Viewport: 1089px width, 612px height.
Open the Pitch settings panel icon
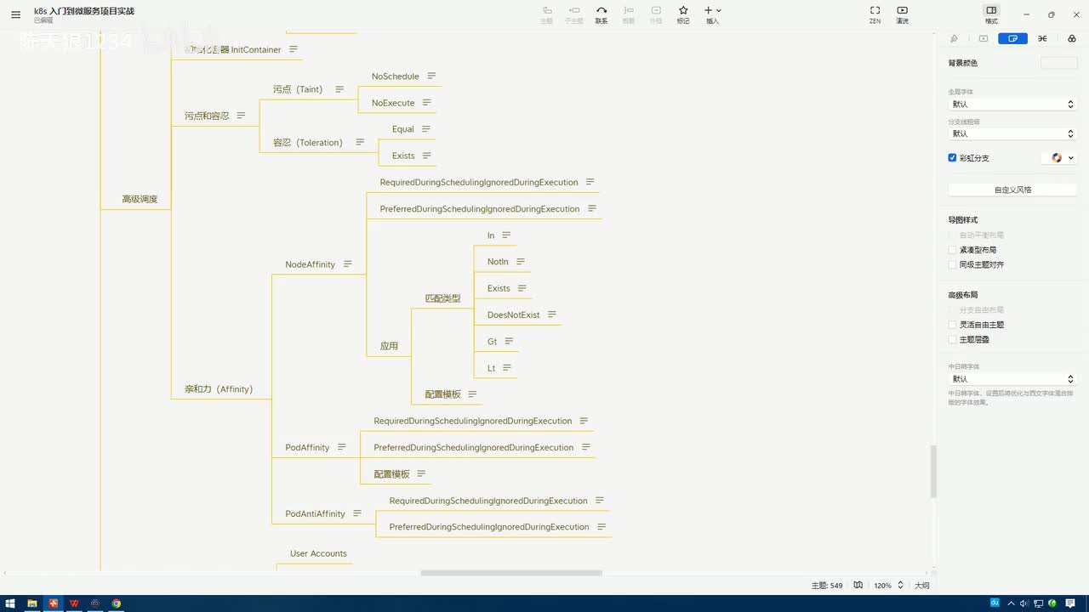click(984, 38)
